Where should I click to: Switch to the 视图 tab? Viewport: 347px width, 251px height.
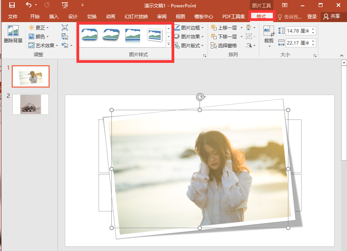point(180,17)
